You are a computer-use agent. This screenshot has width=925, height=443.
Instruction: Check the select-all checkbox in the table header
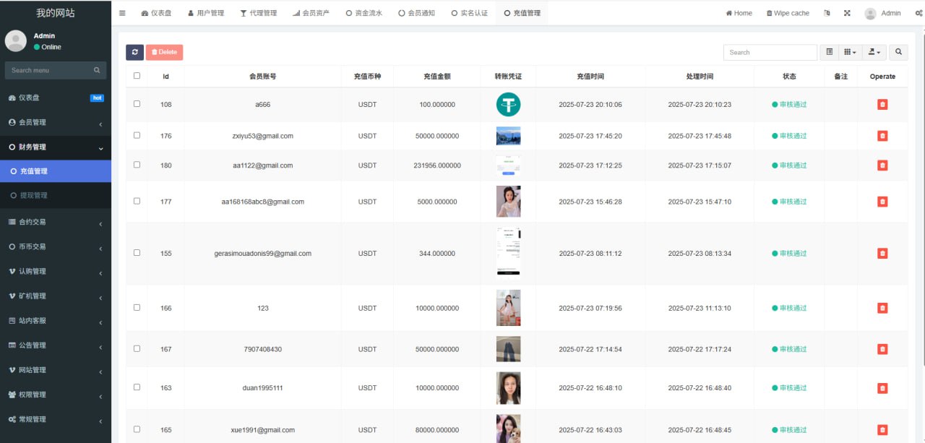point(137,76)
